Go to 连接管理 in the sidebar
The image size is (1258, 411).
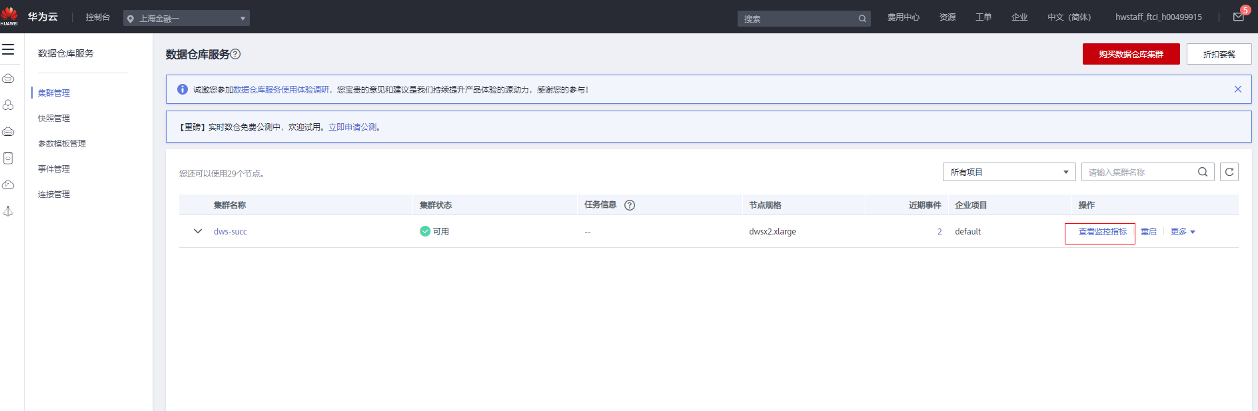[x=54, y=195]
